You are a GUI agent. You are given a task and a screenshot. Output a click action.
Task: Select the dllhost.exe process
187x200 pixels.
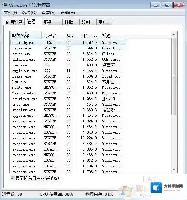(68, 59)
